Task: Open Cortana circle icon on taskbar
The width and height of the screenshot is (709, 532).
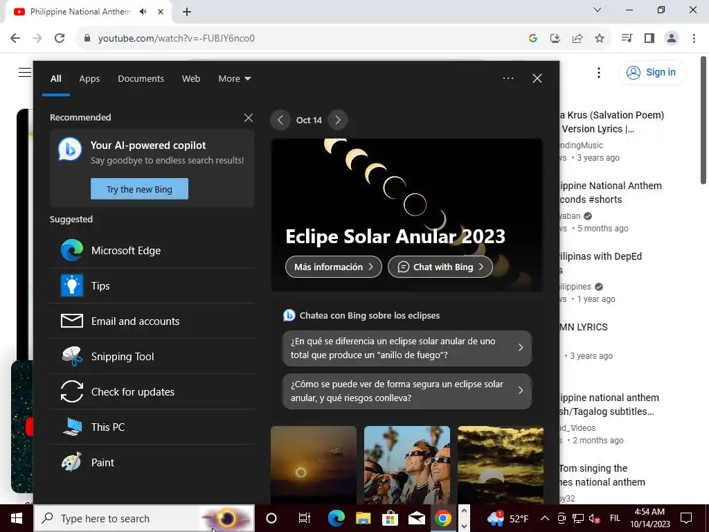Action: tap(271, 518)
